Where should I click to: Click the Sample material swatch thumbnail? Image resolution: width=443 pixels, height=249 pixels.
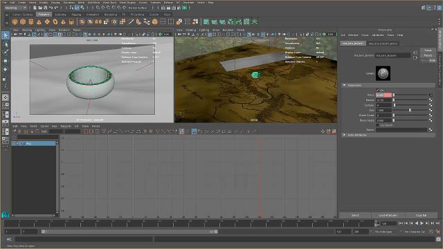[383, 73]
